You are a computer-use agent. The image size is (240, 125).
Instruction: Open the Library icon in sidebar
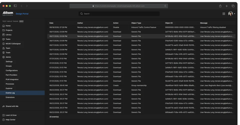tap(3, 35)
